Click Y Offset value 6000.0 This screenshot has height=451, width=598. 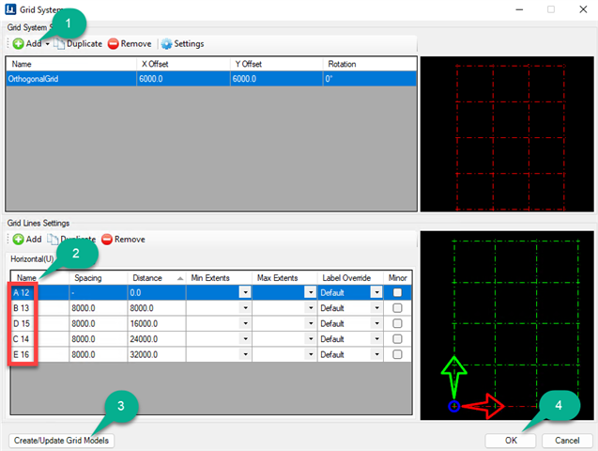(x=277, y=79)
